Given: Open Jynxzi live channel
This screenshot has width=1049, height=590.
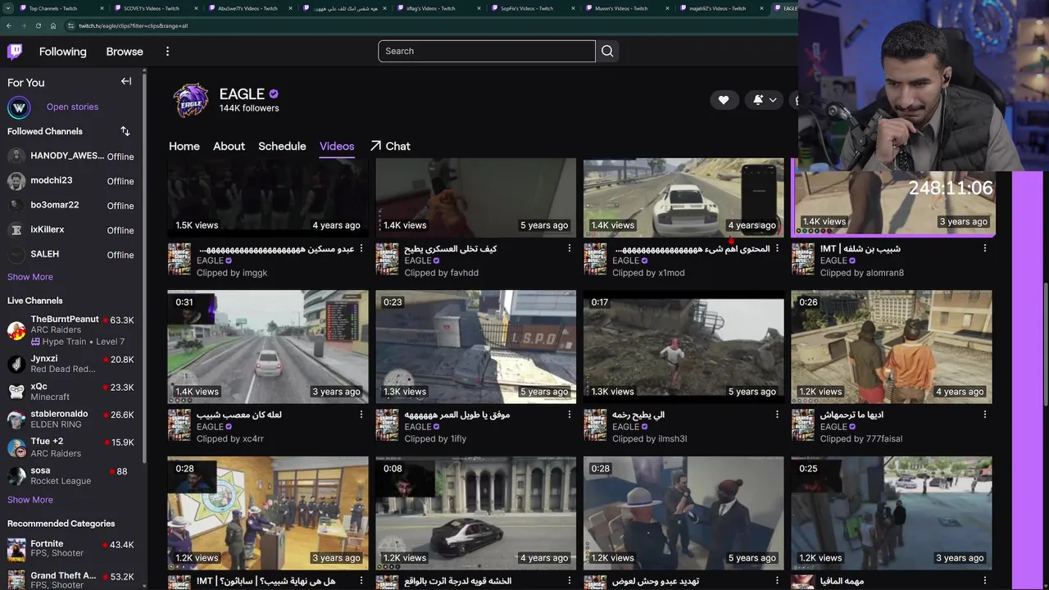Looking at the screenshot, I should click(x=72, y=364).
